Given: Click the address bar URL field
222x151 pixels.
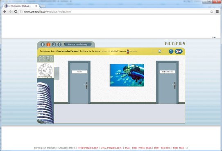Looking at the screenshot, I should coord(115,11).
